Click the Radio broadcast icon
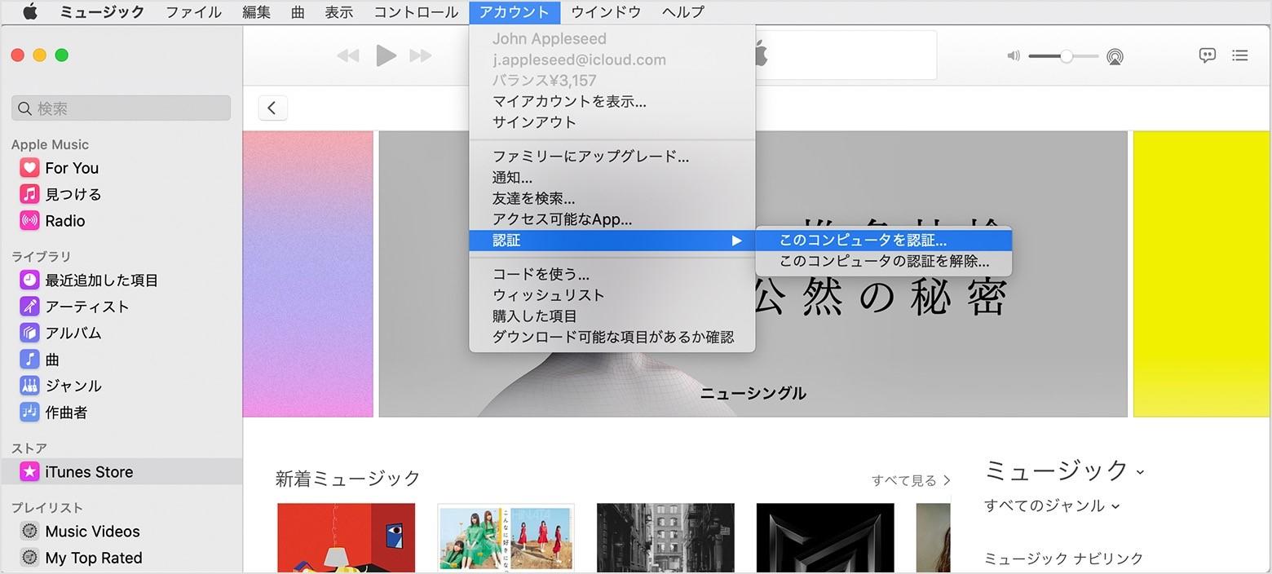The image size is (1272, 574). coord(29,220)
